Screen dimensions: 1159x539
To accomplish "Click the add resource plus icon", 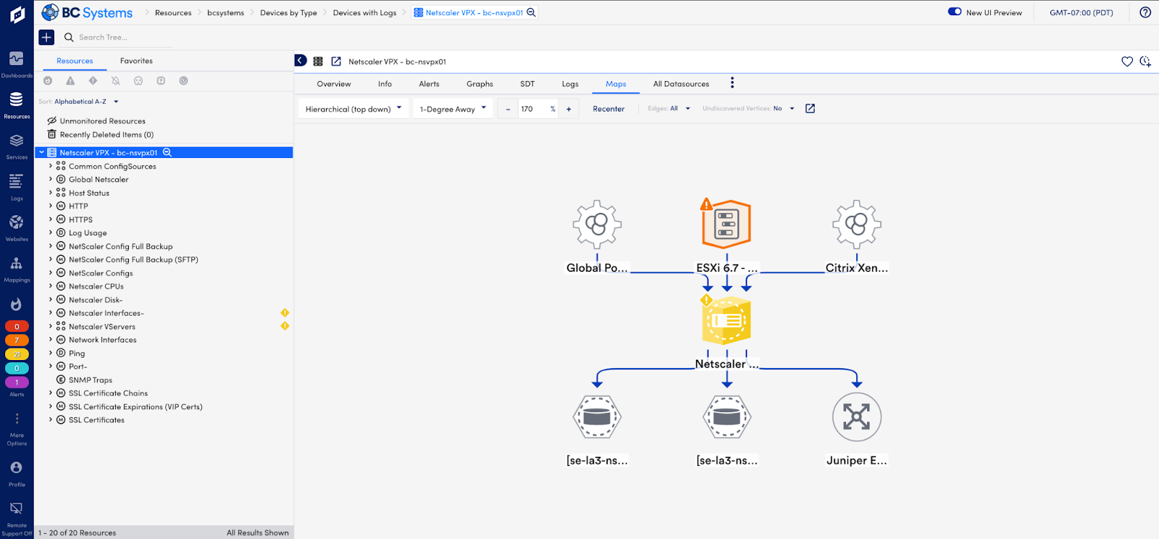I will (x=46, y=37).
